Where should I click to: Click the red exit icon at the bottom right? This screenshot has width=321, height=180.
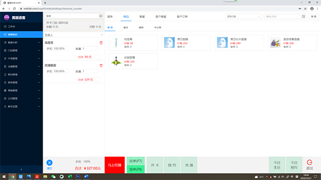pos(309,162)
